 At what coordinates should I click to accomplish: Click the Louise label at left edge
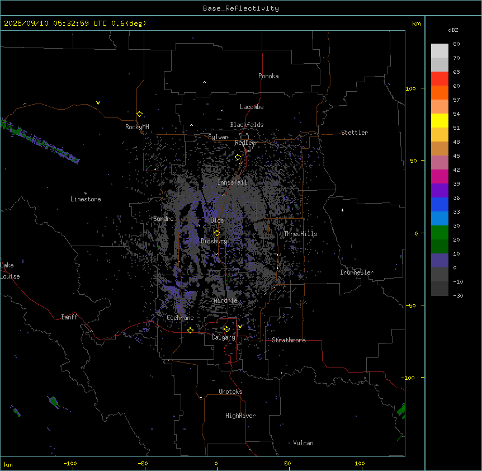tap(10, 276)
